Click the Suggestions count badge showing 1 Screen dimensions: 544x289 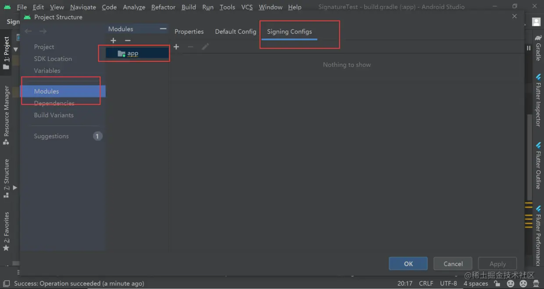97,136
